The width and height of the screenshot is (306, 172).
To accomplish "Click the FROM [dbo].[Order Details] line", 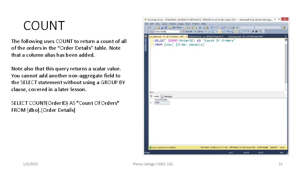I will 179,45.
